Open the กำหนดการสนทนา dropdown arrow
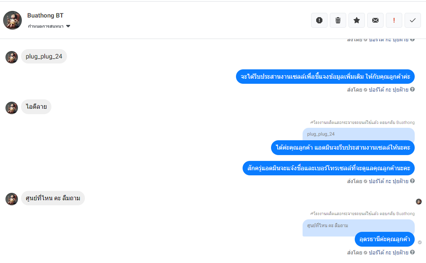 68,26
